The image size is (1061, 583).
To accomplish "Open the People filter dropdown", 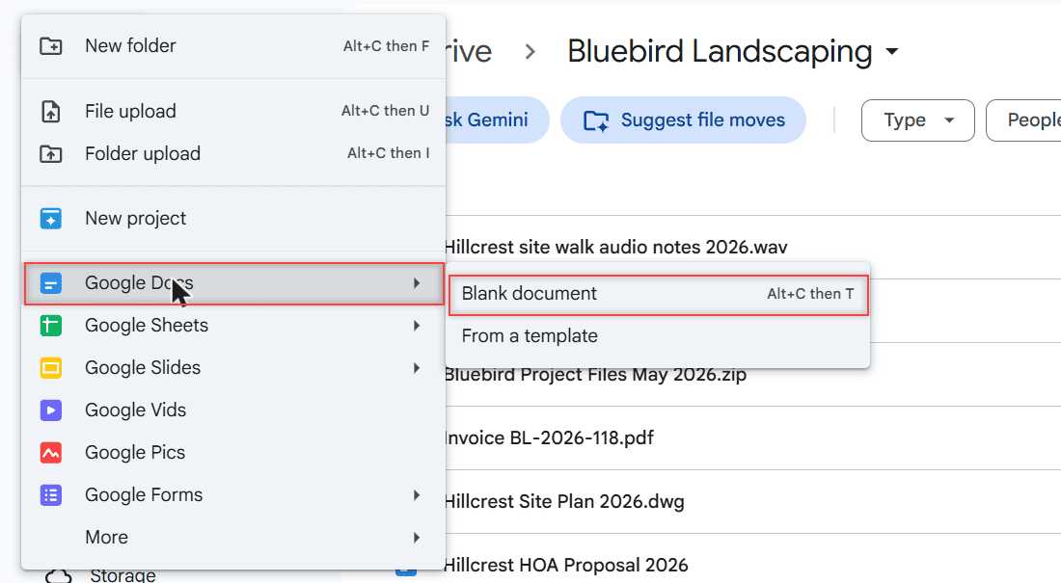I will (x=1023, y=120).
